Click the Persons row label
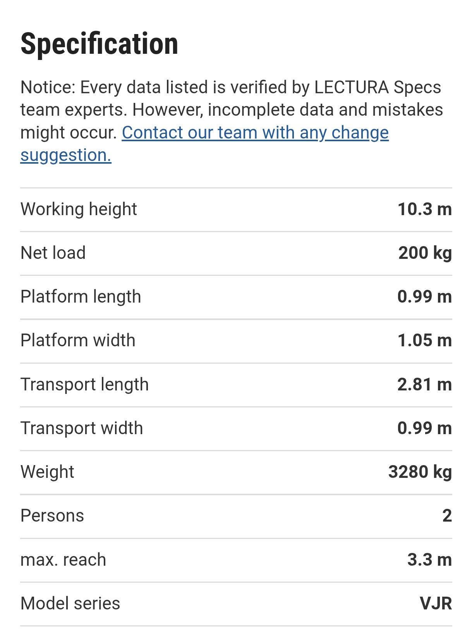This screenshot has width=467, height=640. [52, 516]
